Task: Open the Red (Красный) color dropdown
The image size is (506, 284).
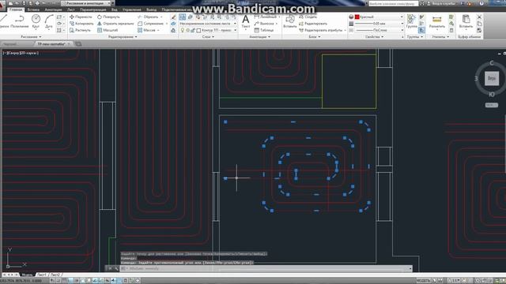Action: point(379,17)
